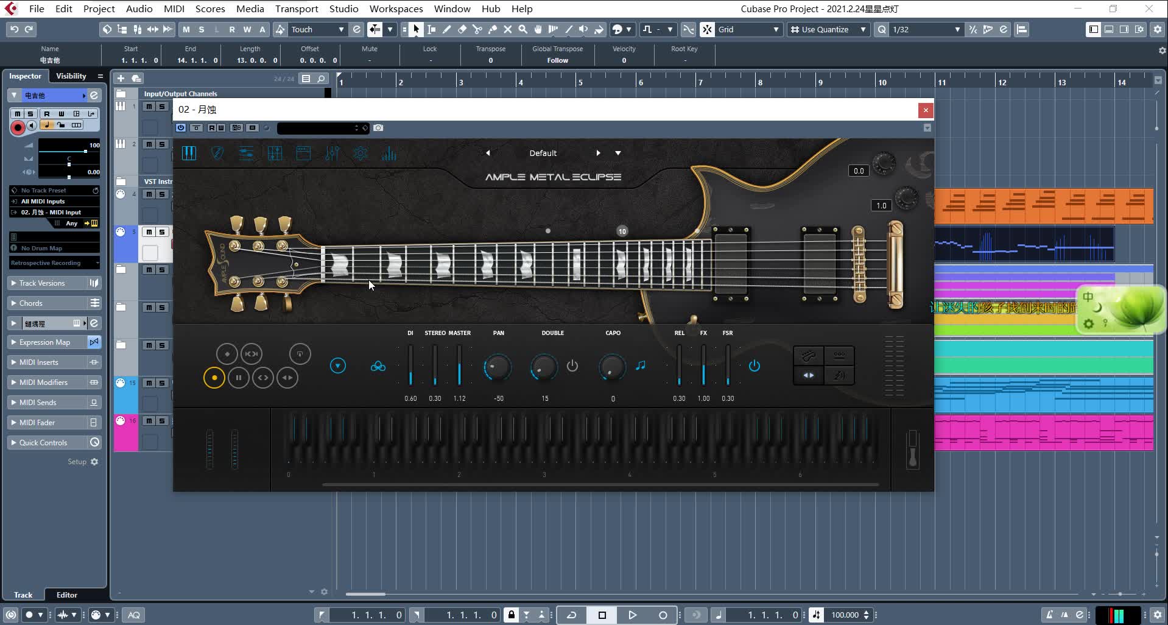Select the Erase tool
Viewport: 1168px width, 625px height.
pyautogui.click(x=462, y=29)
